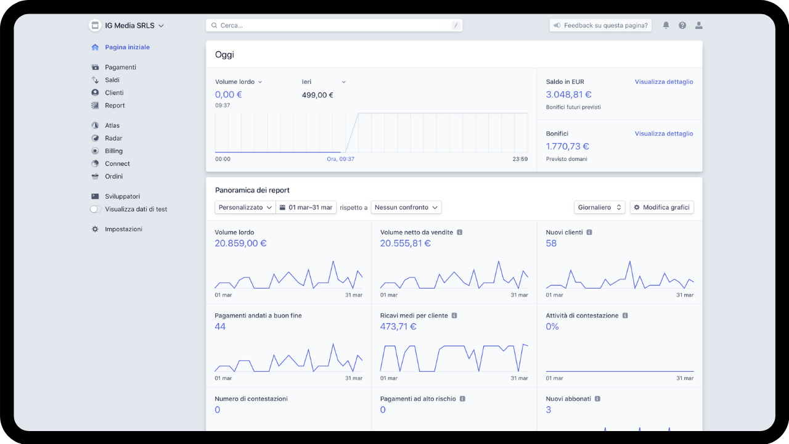
Task: Open Radar in the sidebar
Action: pyautogui.click(x=113, y=138)
